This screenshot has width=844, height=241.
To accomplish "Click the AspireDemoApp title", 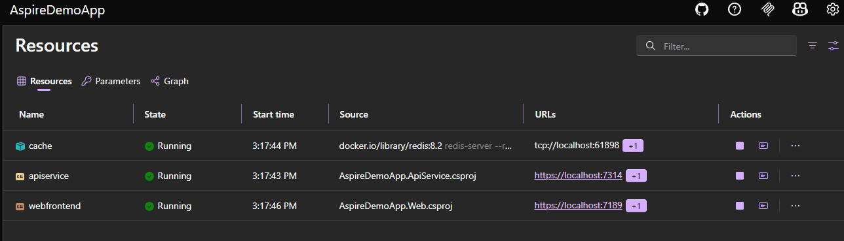I will [x=57, y=10].
